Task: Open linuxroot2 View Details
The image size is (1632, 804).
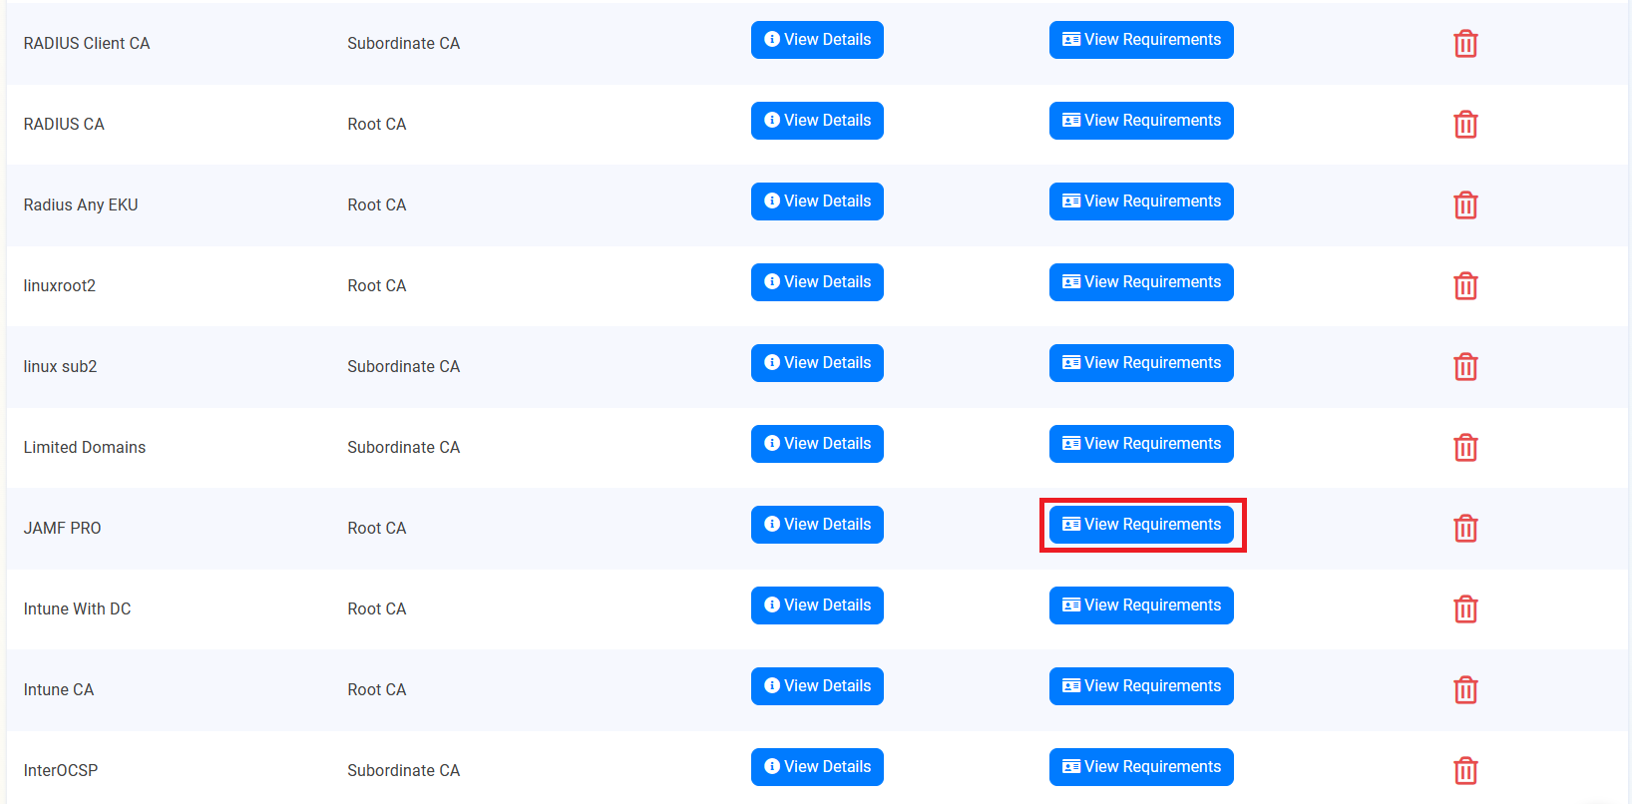Action: (817, 282)
